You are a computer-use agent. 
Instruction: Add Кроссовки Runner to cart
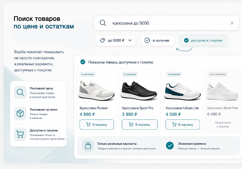97,124
